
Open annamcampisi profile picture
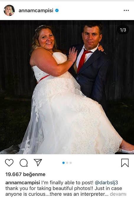[x=9, y=10]
